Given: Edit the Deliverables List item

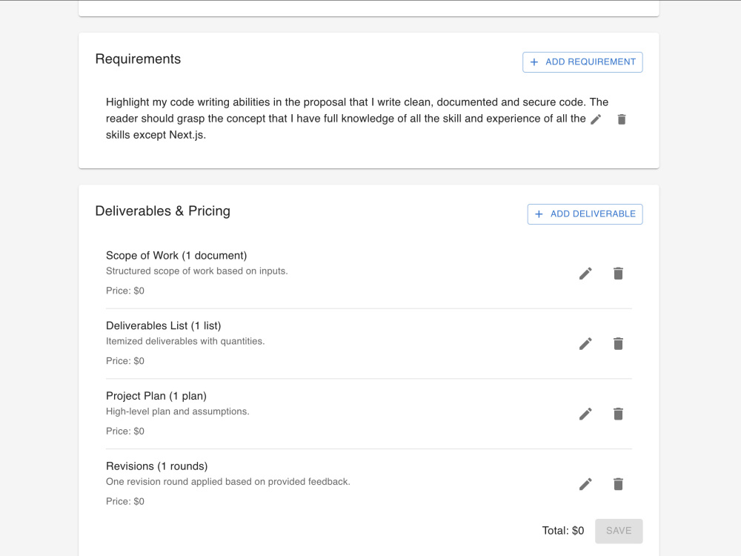Looking at the screenshot, I should (585, 344).
